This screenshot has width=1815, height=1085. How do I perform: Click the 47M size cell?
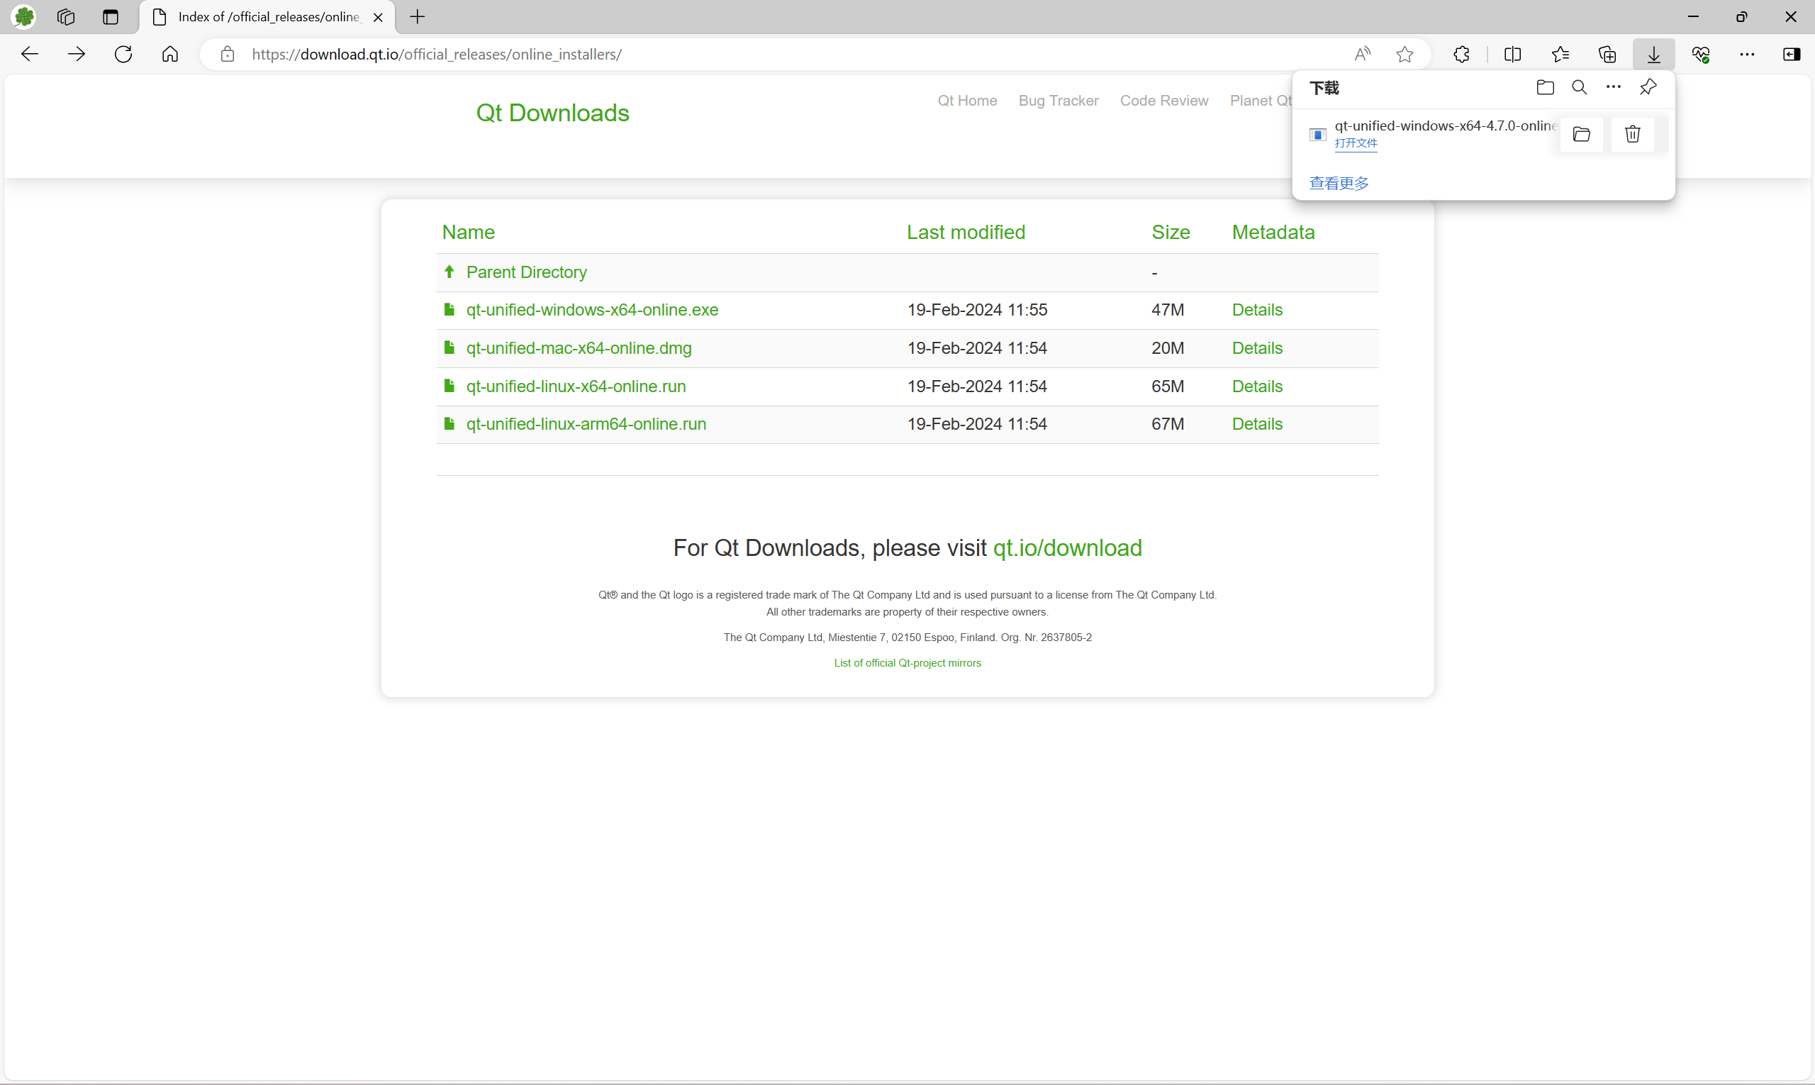[x=1168, y=310]
